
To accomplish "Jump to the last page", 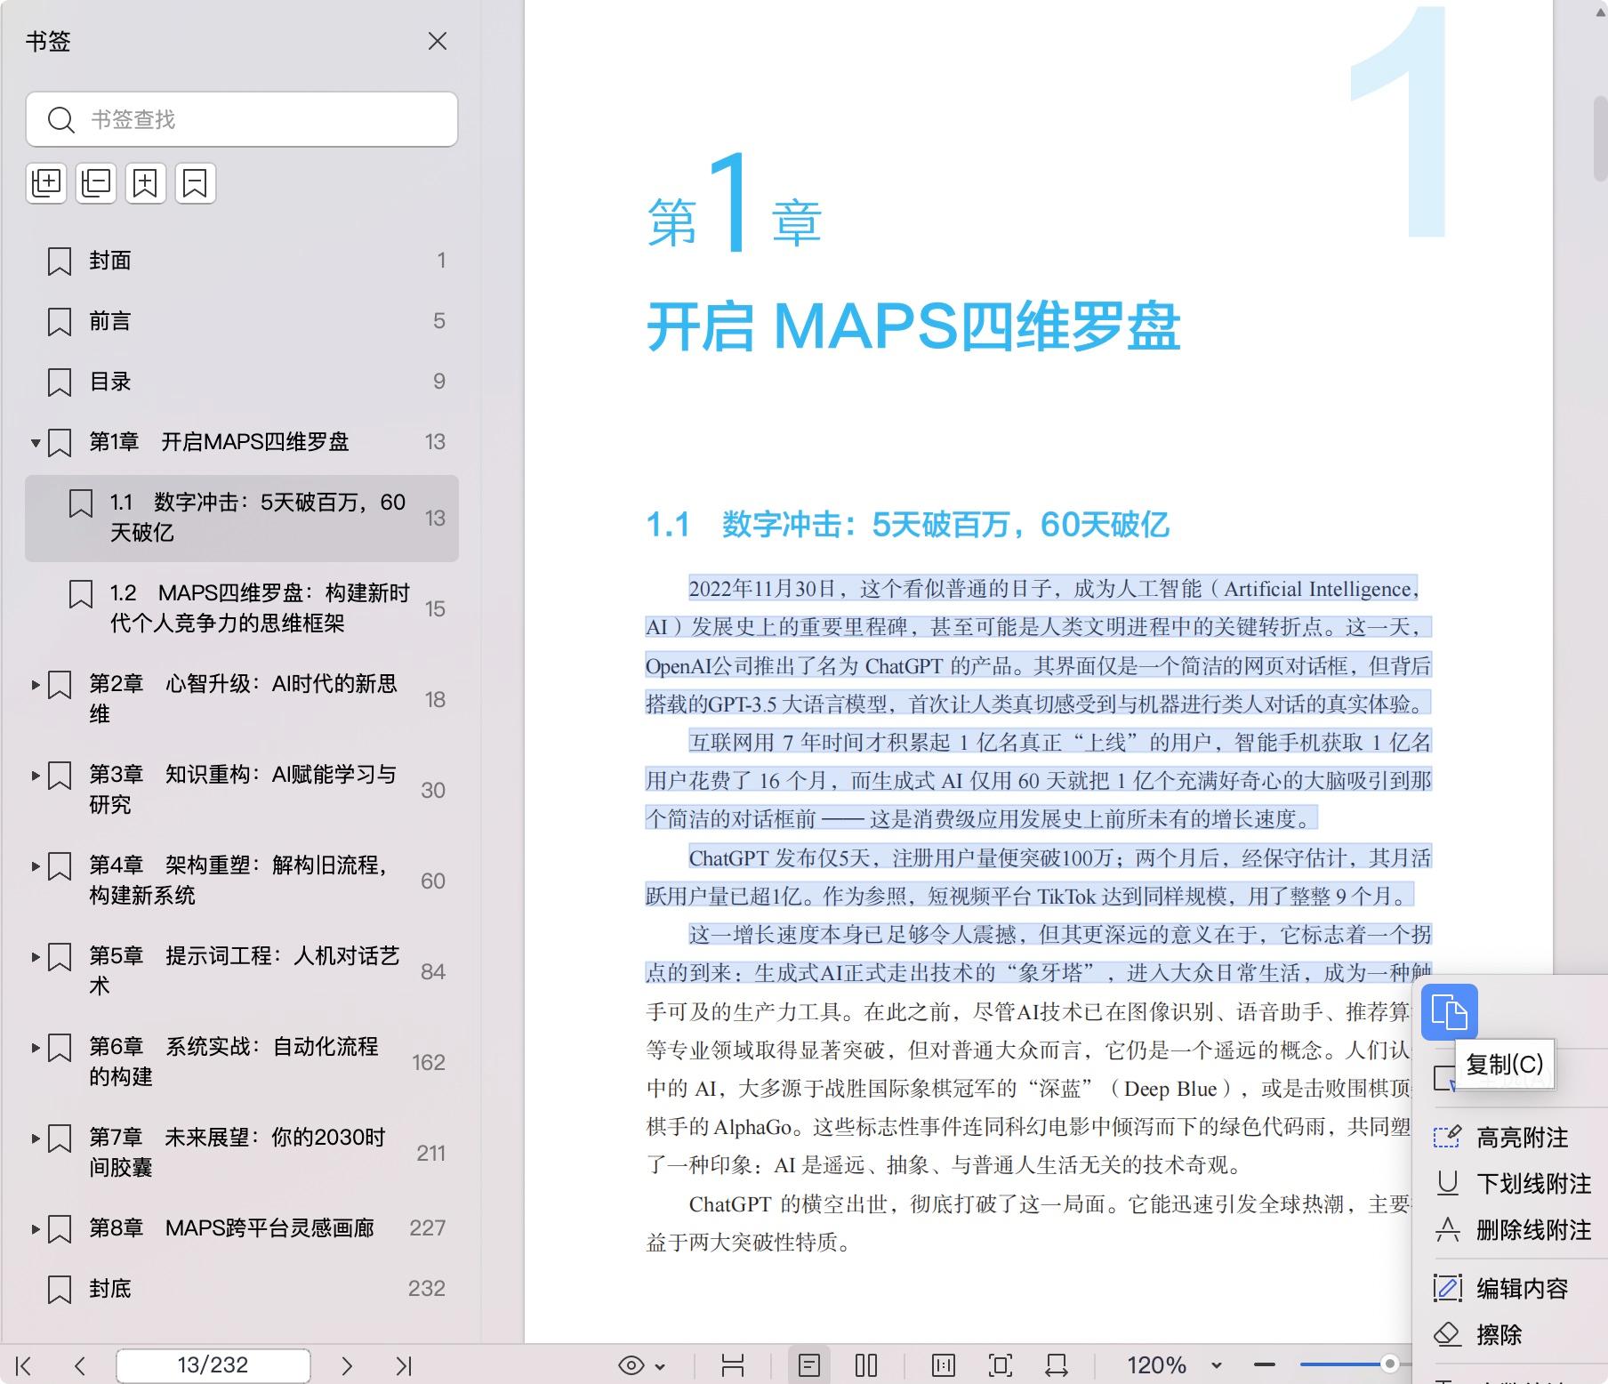I will (404, 1365).
